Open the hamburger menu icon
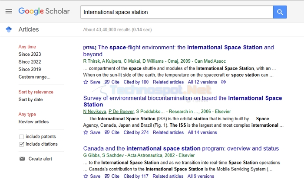 tap(9, 11)
